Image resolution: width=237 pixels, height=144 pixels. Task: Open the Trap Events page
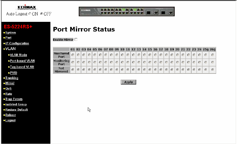coord(14,99)
